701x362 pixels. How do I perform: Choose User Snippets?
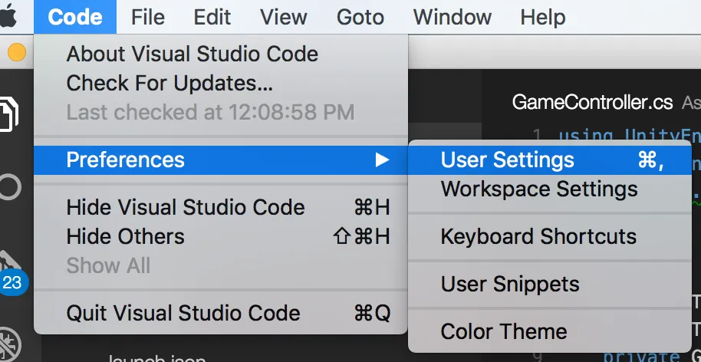[x=510, y=284]
